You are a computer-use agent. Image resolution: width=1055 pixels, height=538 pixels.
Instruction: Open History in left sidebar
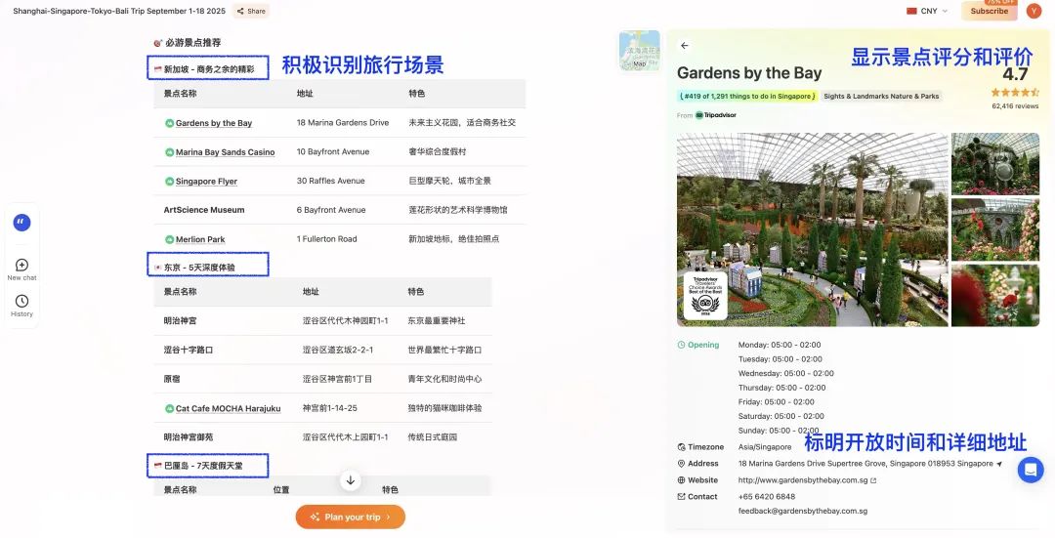[x=21, y=306]
